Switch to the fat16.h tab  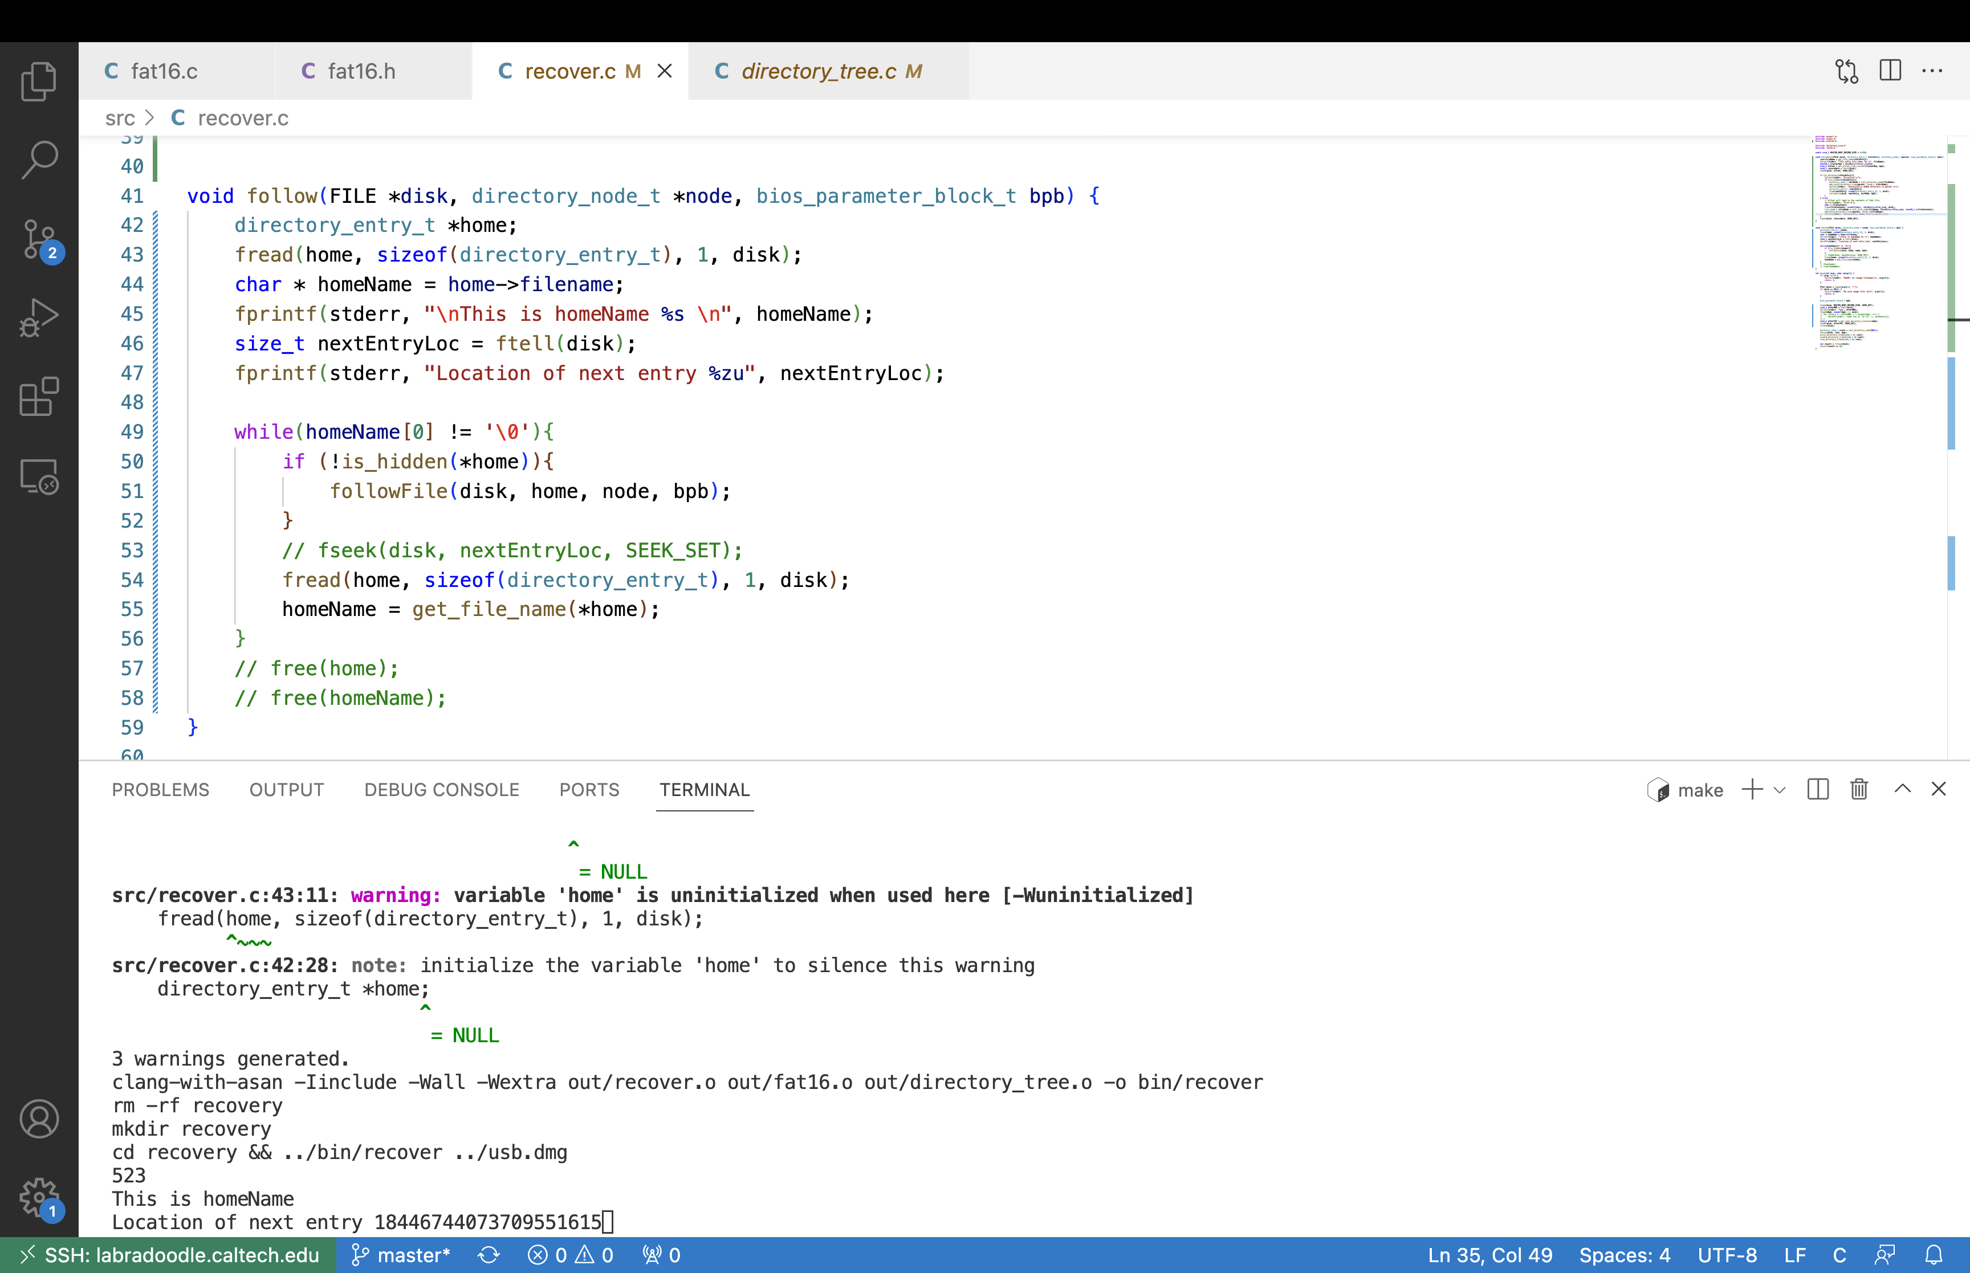(x=360, y=72)
